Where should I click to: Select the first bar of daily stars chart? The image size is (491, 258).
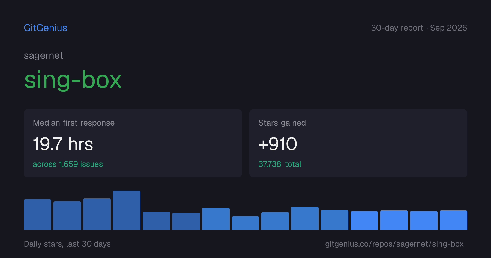(x=37, y=215)
